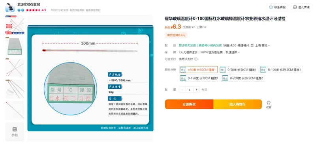Select the 0-50度 长30CM 精度1 option

[x=239, y=69]
